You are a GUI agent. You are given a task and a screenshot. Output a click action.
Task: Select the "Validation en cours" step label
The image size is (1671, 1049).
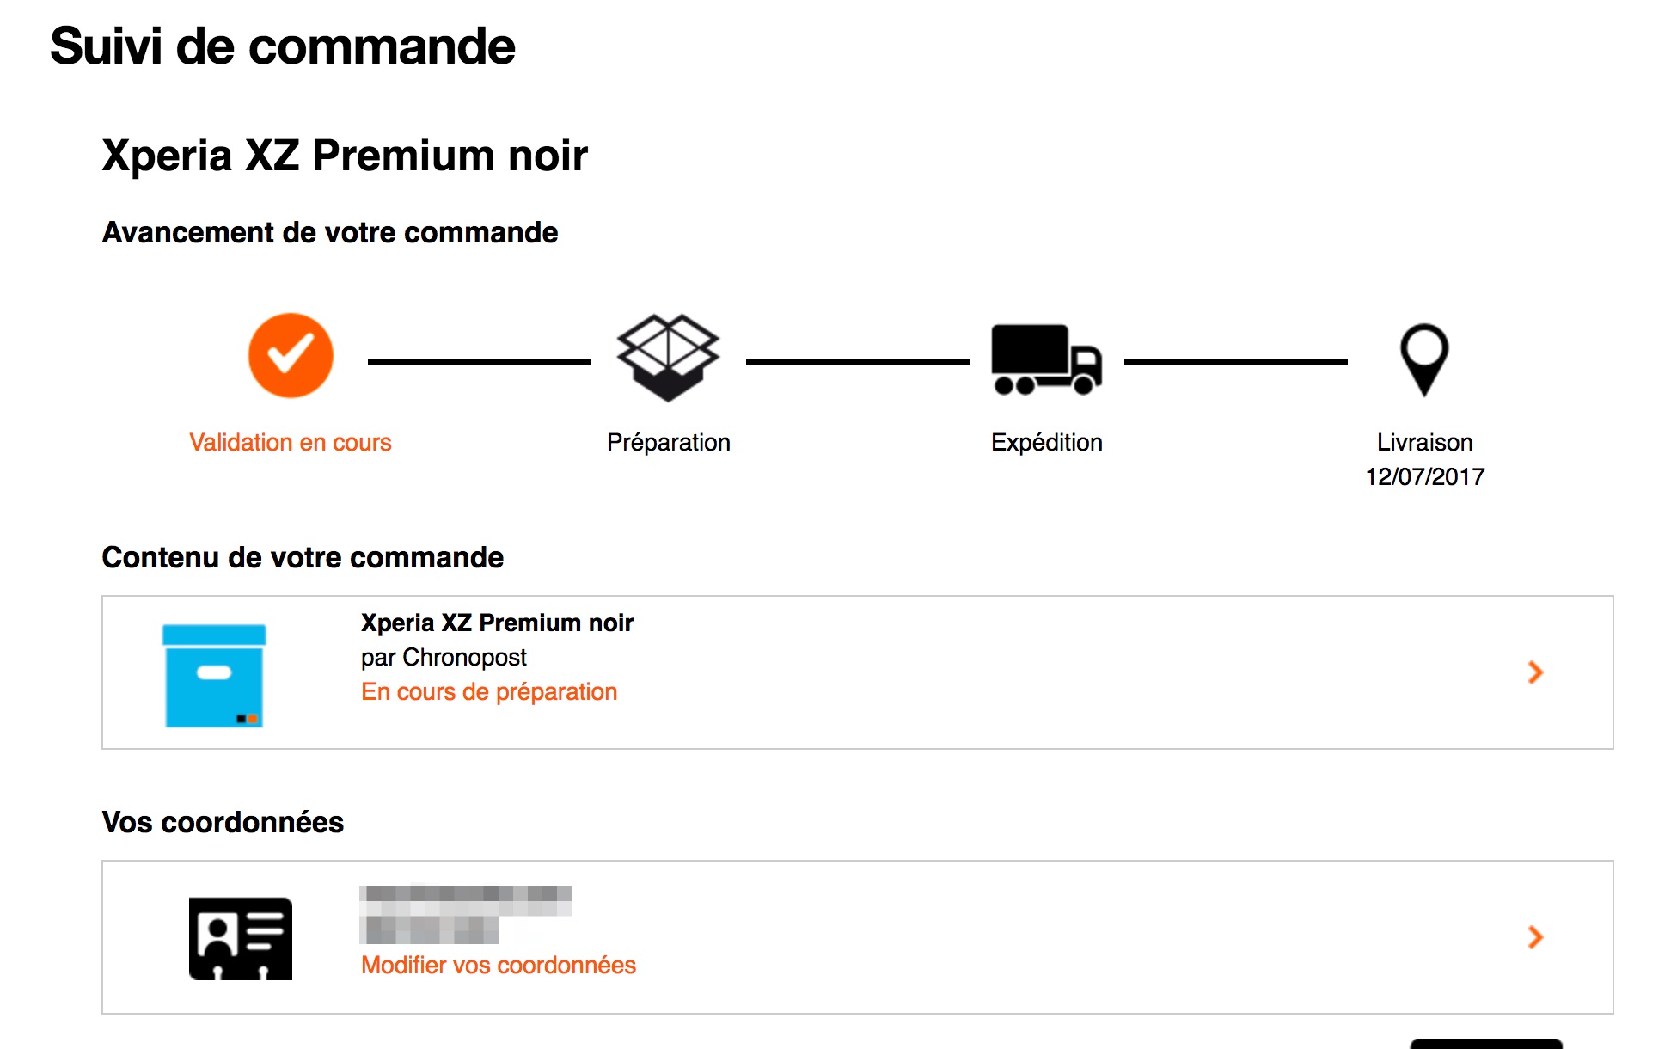pyautogui.click(x=291, y=443)
